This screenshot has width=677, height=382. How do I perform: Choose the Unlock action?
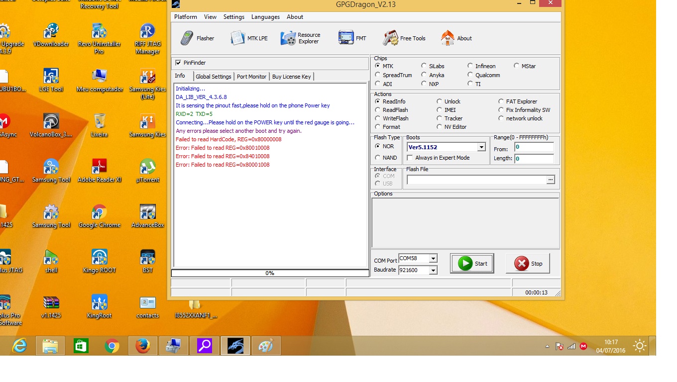point(440,101)
